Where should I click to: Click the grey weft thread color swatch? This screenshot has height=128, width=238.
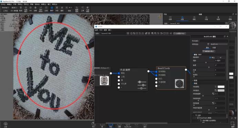221,91
